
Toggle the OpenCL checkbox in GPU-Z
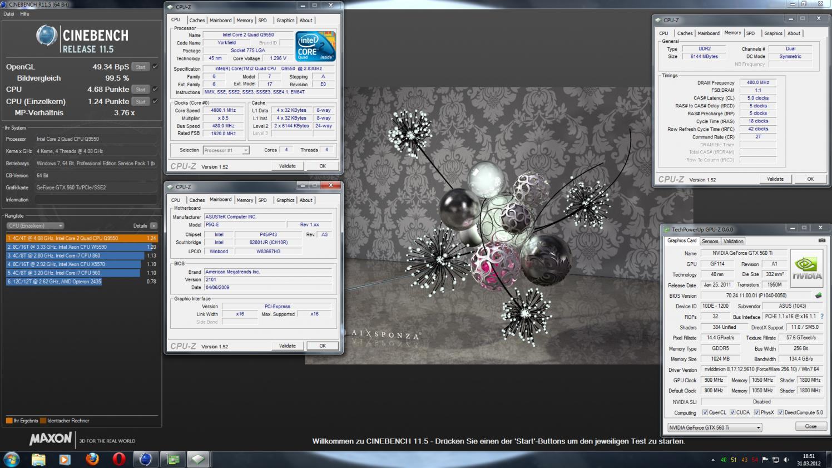click(x=705, y=412)
